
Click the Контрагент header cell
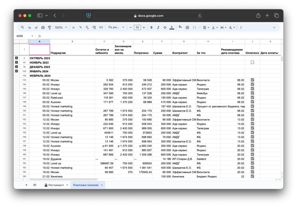184,49
